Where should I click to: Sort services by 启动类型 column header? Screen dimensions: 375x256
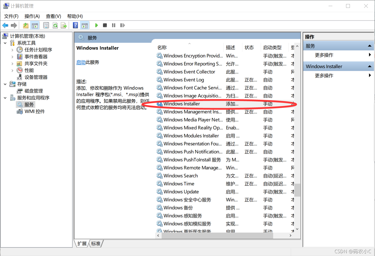pyautogui.click(x=275, y=47)
